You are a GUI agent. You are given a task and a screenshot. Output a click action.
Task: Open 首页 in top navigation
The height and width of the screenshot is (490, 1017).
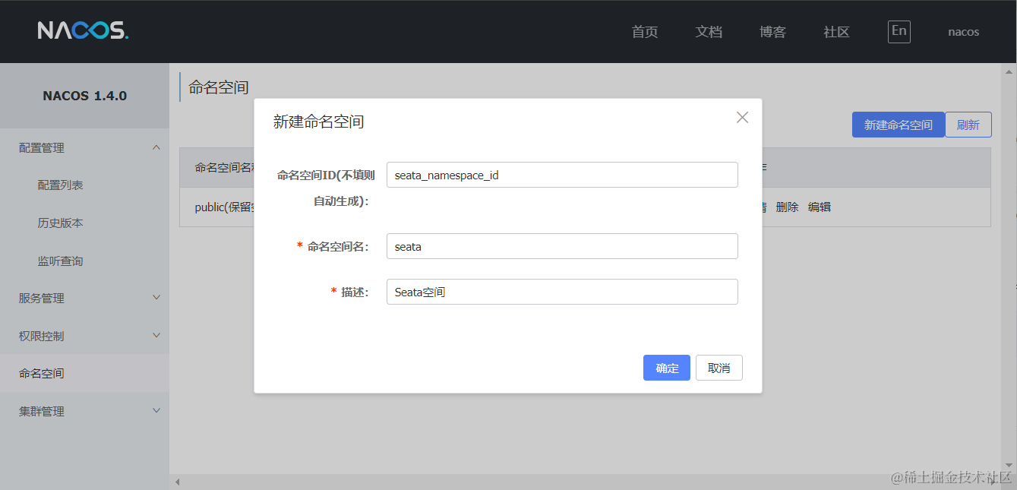645,32
